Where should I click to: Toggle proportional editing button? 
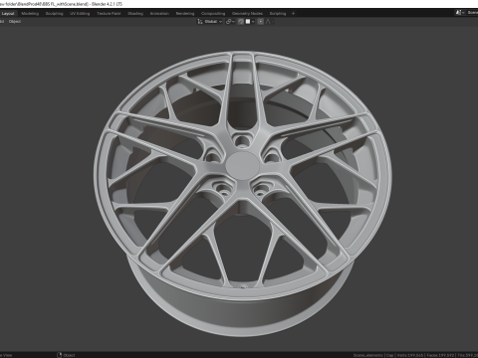tap(261, 22)
